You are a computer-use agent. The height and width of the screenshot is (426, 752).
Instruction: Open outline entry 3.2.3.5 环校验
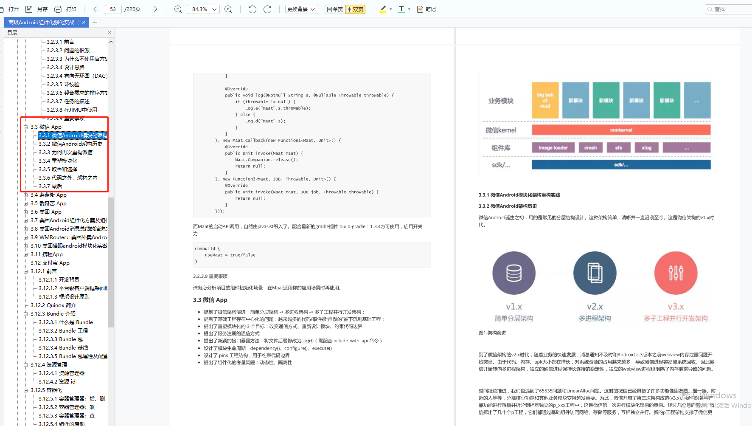[63, 85]
